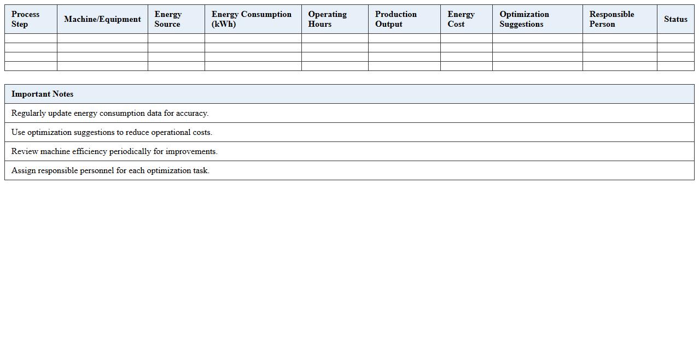Click the Process Step column header
699x355 pixels.
(26, 19)
